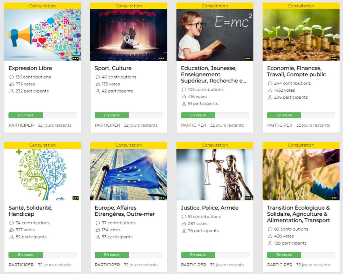Screen dimensions: 343x274
Task: Click PARTICIPER on Santé, Solidarité card
Action: pos(21,265)
